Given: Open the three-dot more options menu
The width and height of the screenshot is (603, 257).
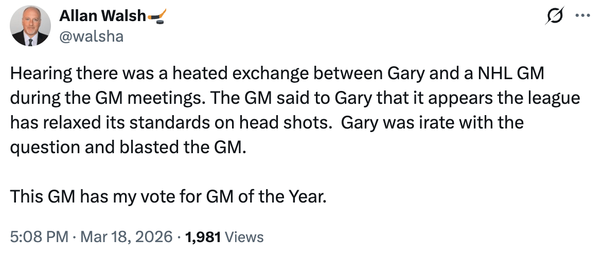Looking at the screenshot, I should click(x=582, y=15).
